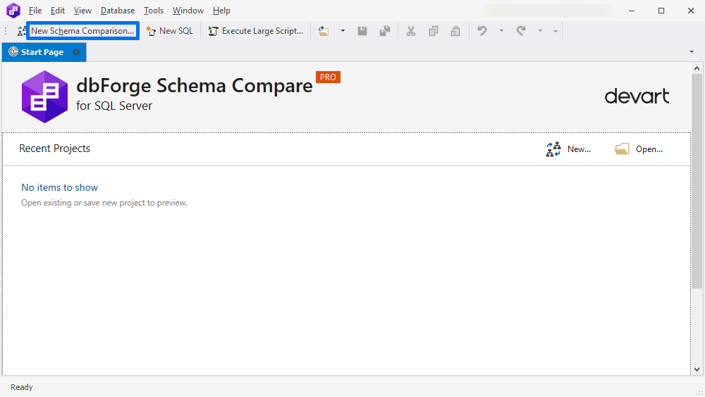This screenshot has height=397, width=705.
Task: Click the PRO badge
Action: [x=329, y=77]
